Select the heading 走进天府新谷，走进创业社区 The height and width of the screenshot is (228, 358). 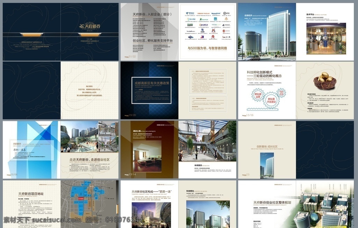coord(89,159)
